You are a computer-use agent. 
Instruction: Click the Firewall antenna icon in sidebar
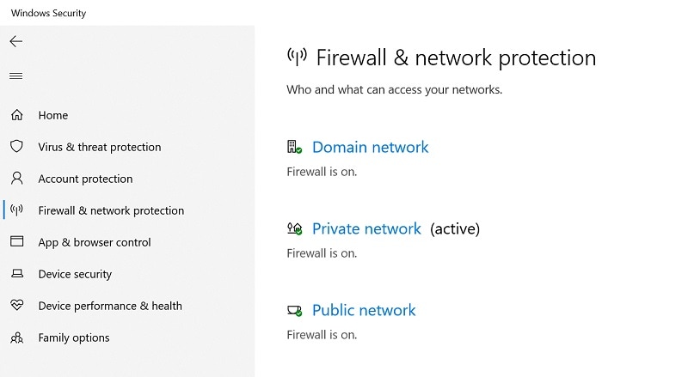16,210
